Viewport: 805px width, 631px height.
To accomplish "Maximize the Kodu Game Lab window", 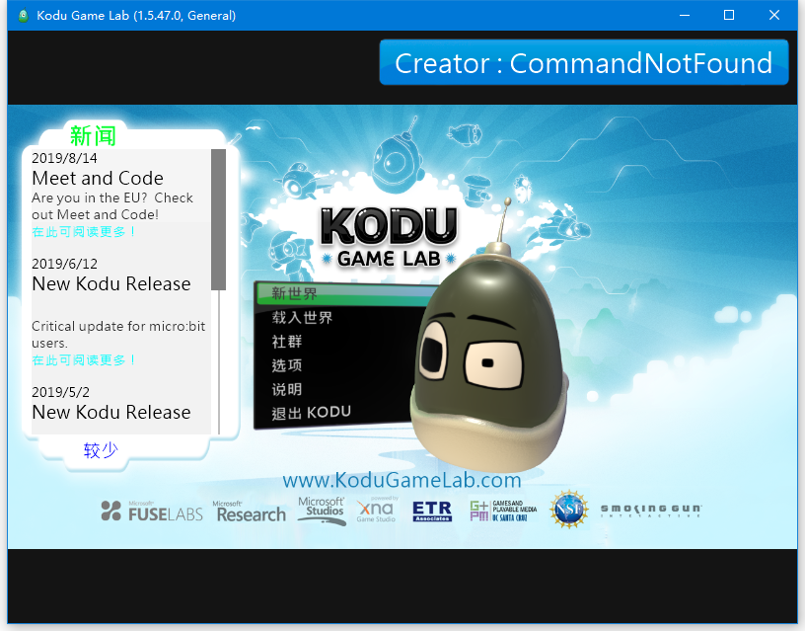I will 729,16.
